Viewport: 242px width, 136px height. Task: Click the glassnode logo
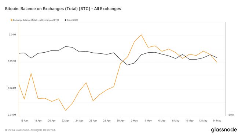coord(224,130)
